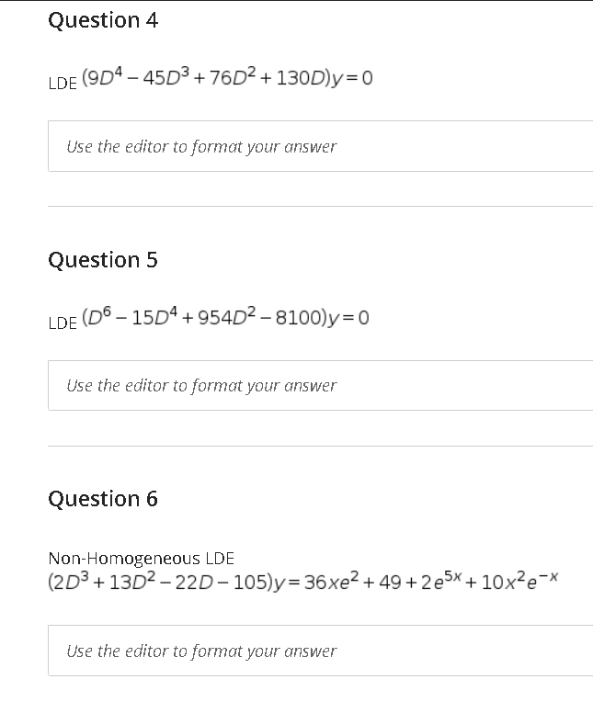Click the LDE label beside Question 5 equation
The width and height of the screenshot is (593, 702).
pos(63,323)
